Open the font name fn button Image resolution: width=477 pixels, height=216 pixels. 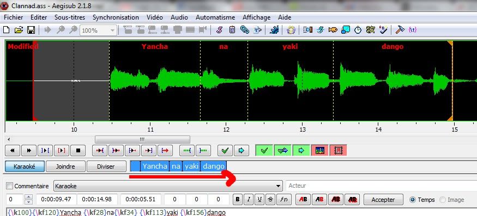click(x=283, y=200)
